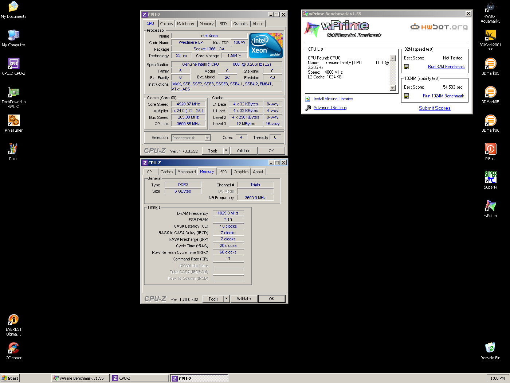Image resolution: width=510 pixels, height=383 pixels.
Task: Switch to CPU tab in lower CPU-Z
Action: (151, 172)
